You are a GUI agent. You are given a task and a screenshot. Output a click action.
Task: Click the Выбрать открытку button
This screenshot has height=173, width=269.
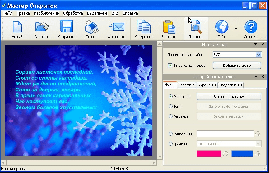(229, 97)
